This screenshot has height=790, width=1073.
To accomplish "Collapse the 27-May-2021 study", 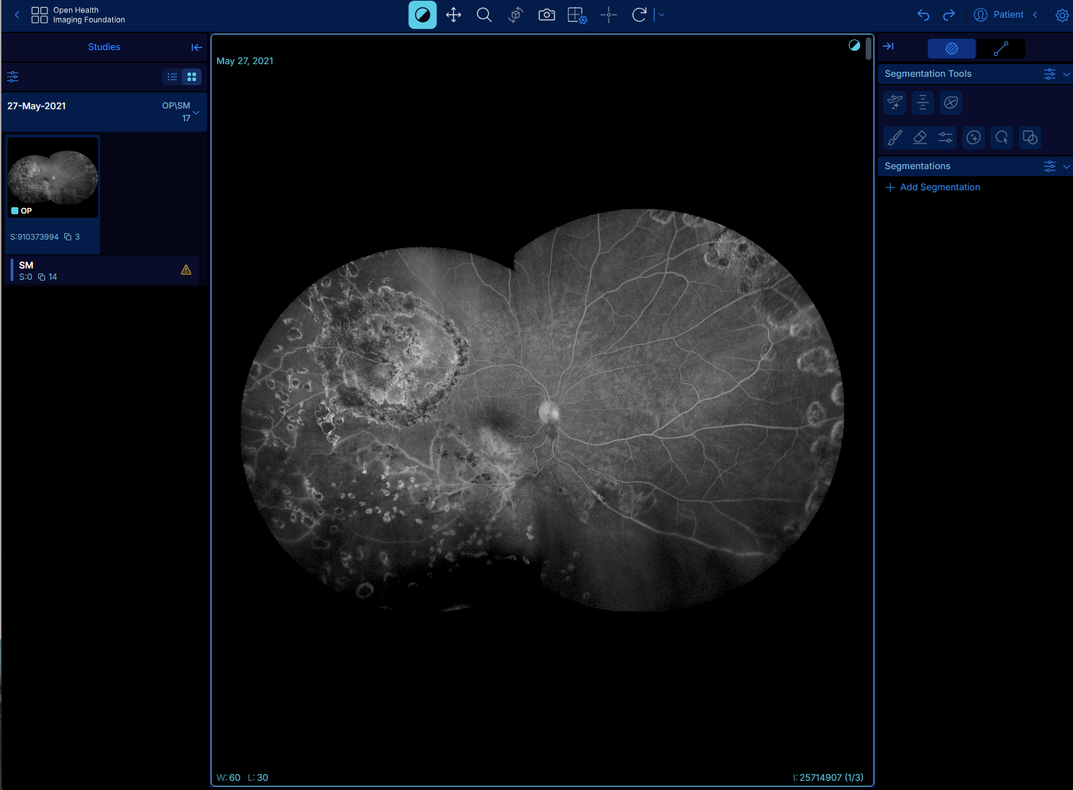I will click(x=196, y=112).
